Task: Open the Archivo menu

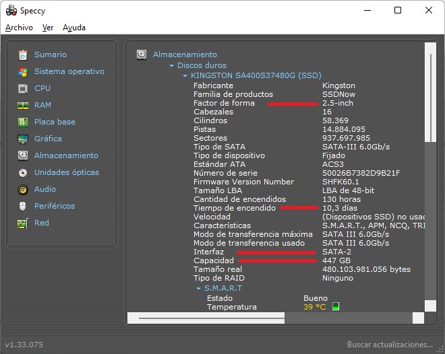Action: [x=19, y=28]
